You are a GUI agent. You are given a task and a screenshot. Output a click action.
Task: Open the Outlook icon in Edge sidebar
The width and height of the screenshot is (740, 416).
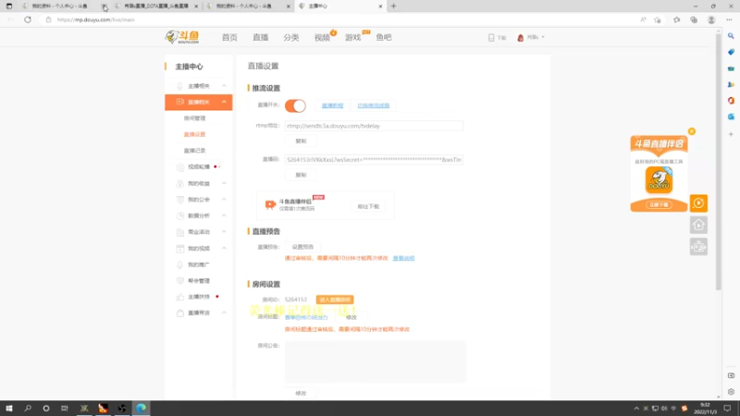coord(731,116)
